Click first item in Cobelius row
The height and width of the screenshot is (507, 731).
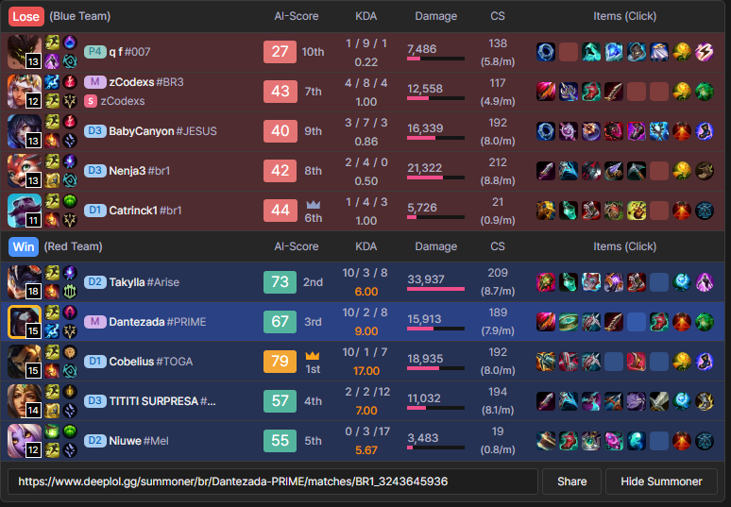click(x=546, y=362)
